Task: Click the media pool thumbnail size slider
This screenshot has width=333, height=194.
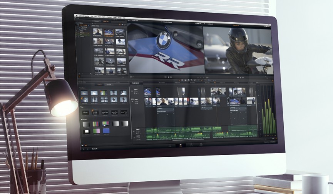Action: point(123,77)
